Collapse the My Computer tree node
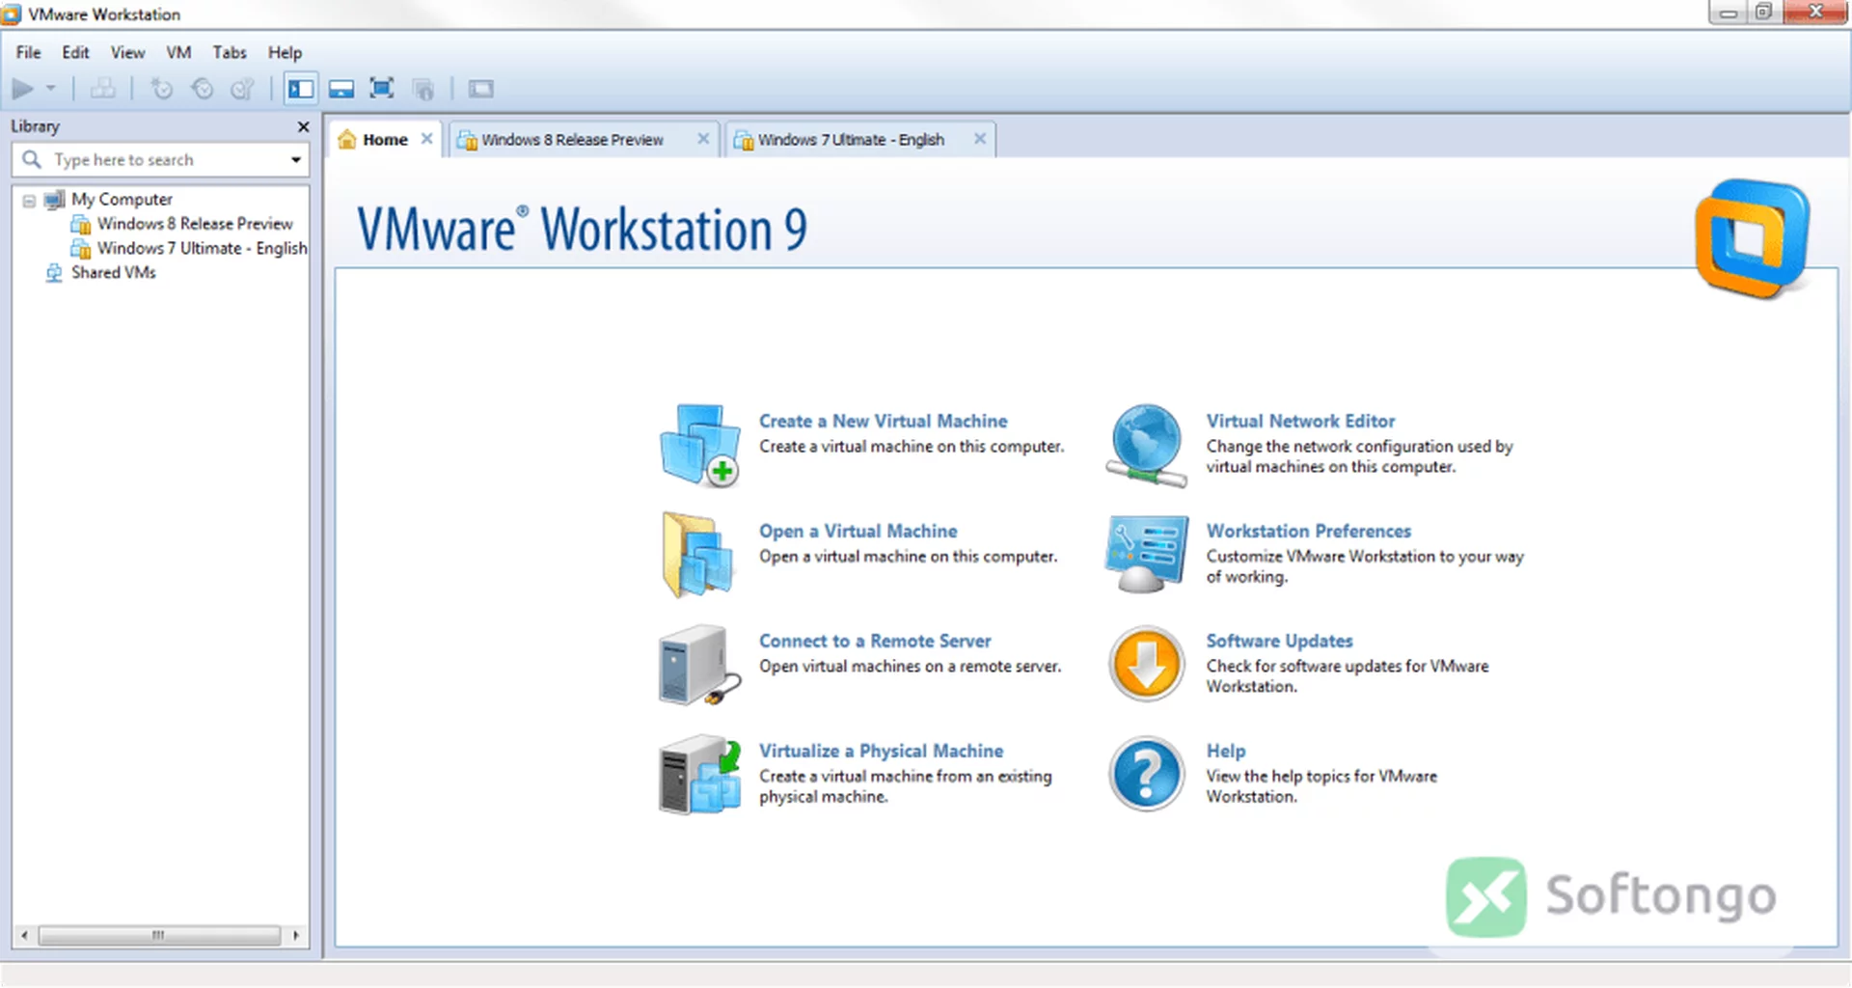 click(x=29, y=201)
